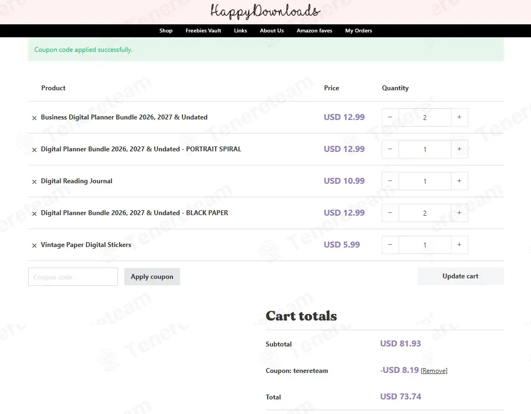Decrease quantity of Vintage Paper Digital Stickers
531x414 pixels.
(390, 245)
